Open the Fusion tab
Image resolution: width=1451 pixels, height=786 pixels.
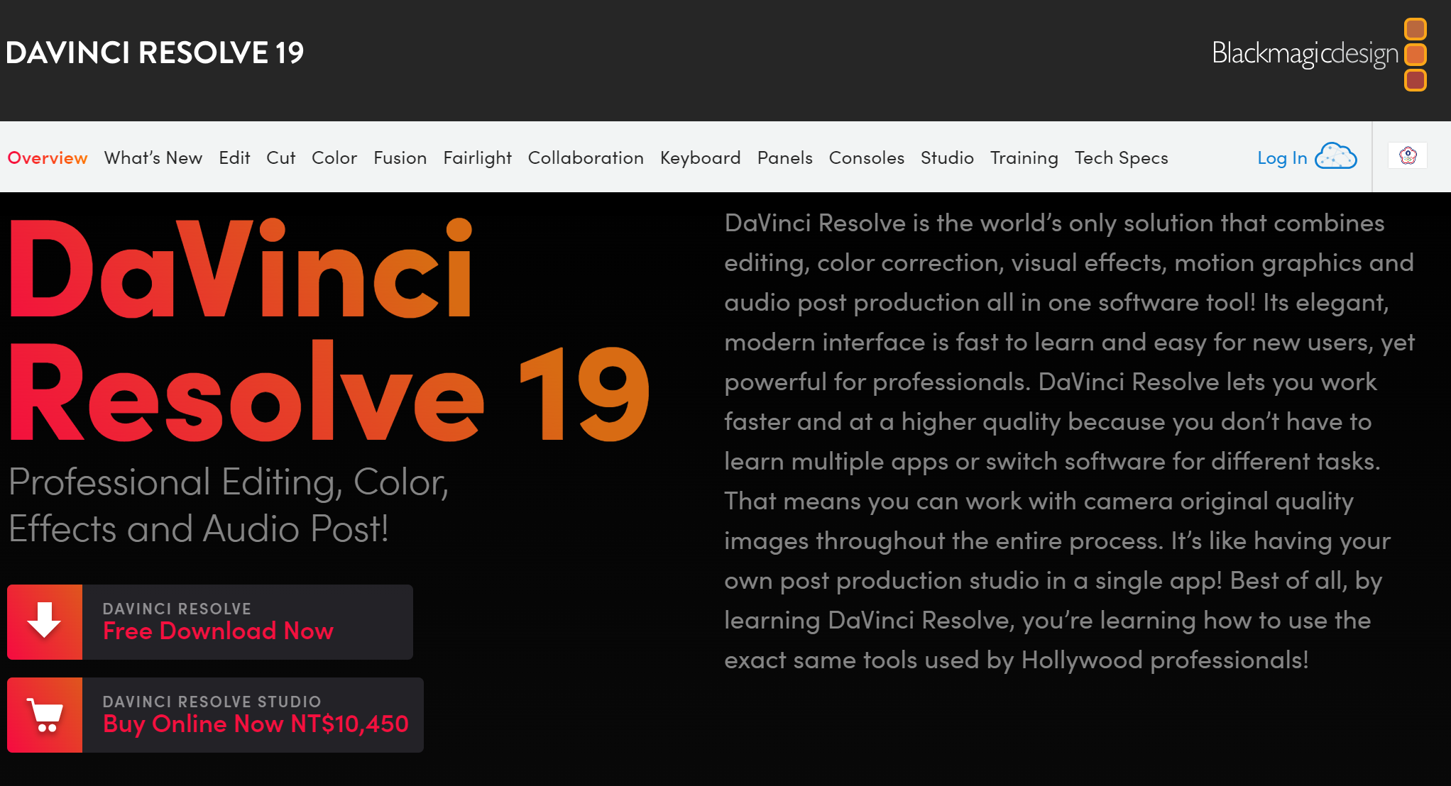pos(400,157)
